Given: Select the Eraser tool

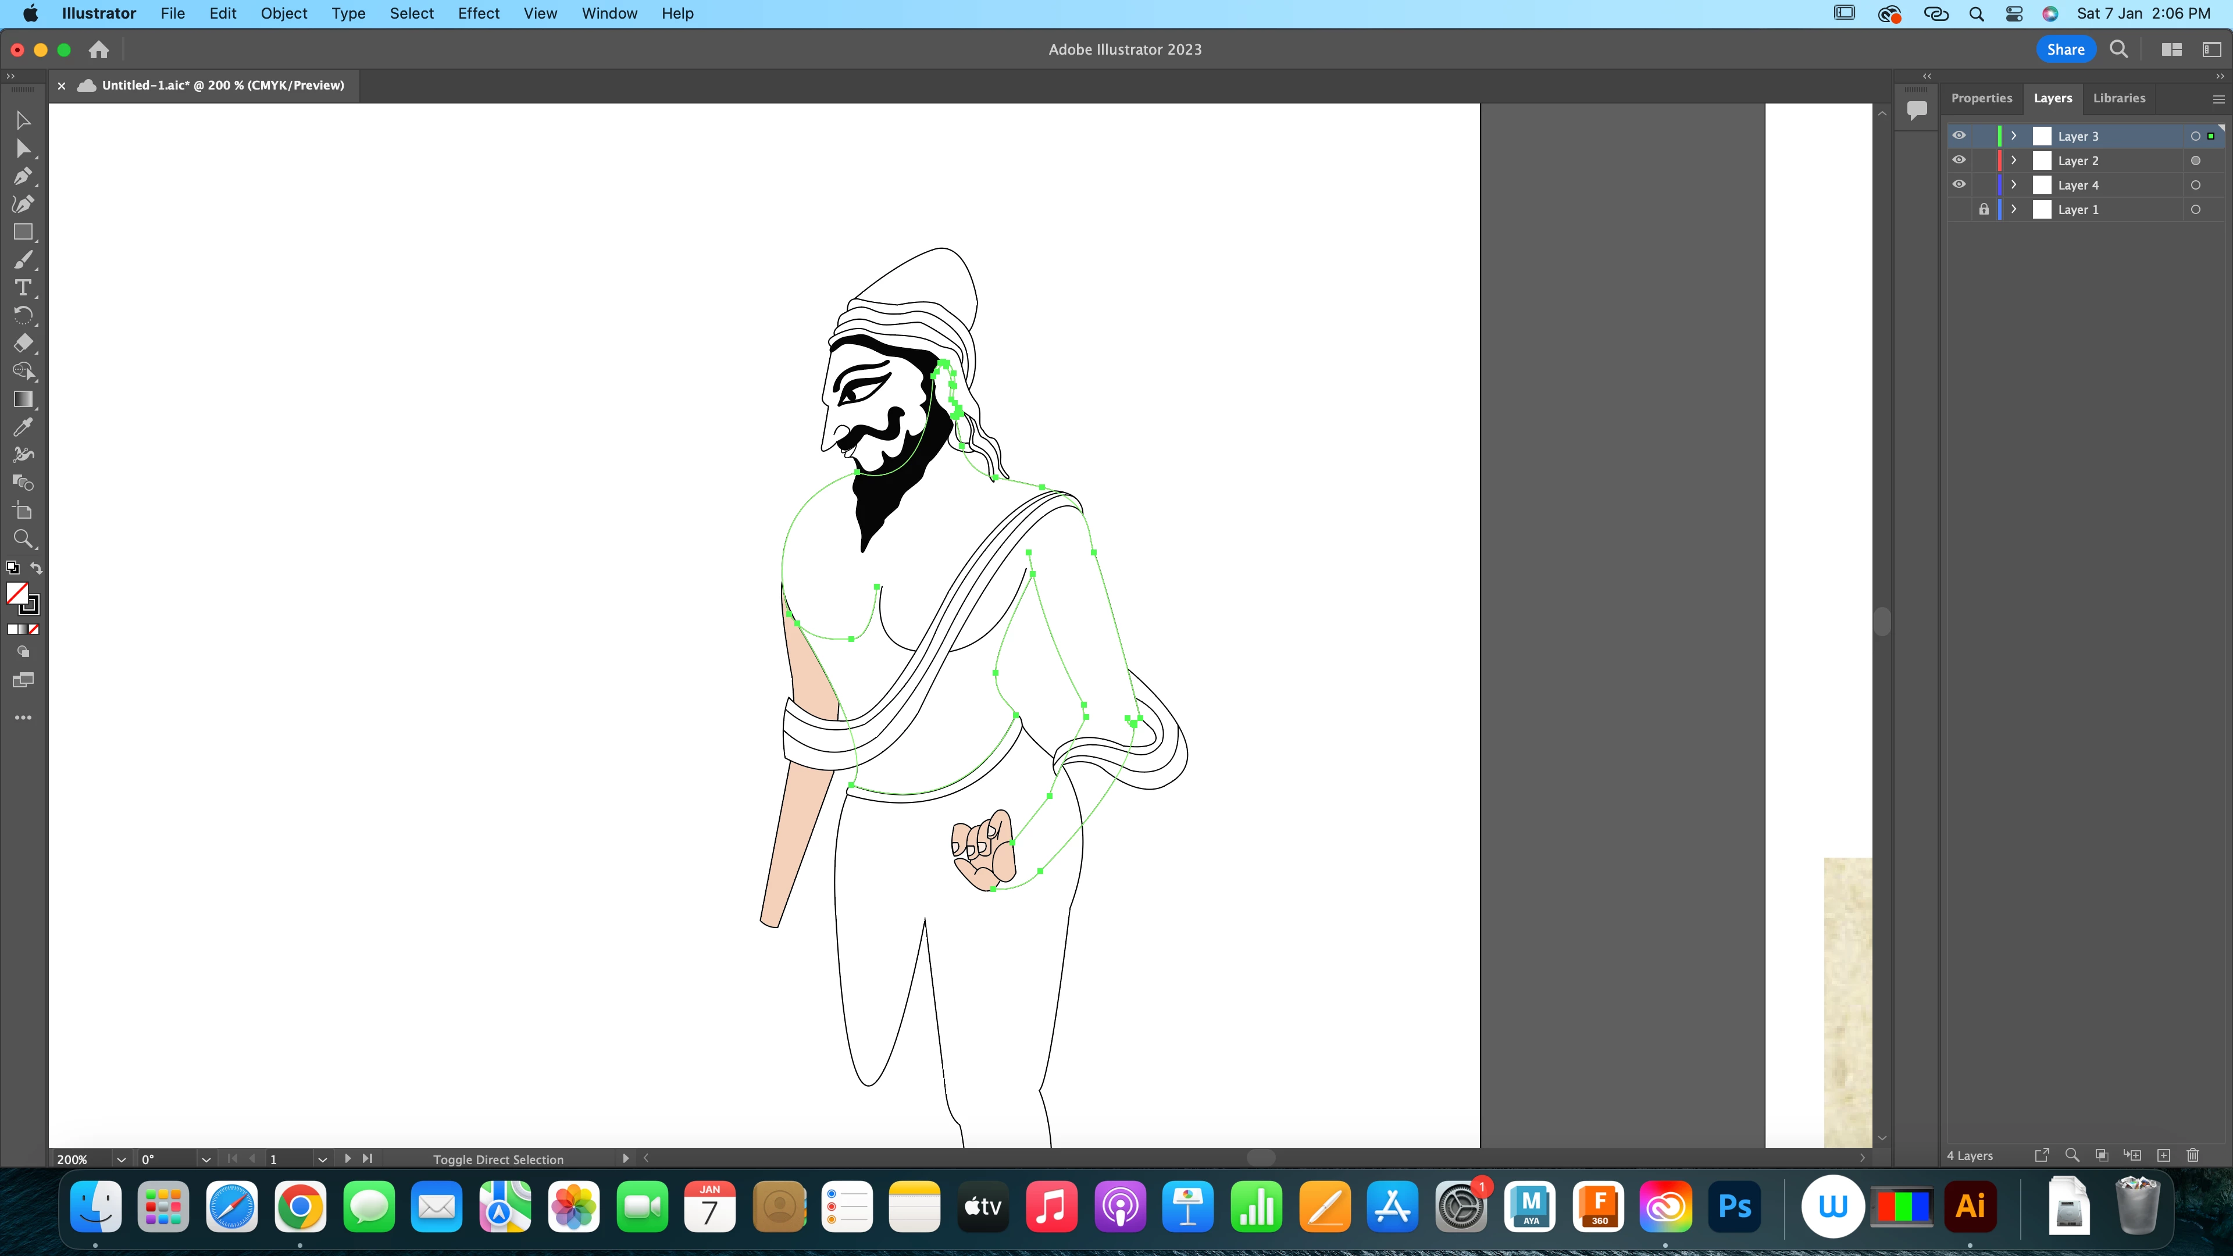Looking at the screenshot, I should pyautogui.click(x=23, y=343).
